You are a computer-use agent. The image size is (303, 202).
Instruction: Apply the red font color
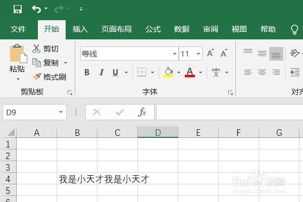190,72
